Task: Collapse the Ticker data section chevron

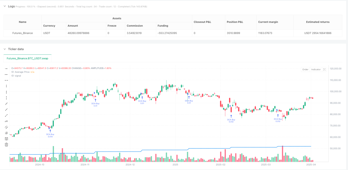Action: pos(5,49)
